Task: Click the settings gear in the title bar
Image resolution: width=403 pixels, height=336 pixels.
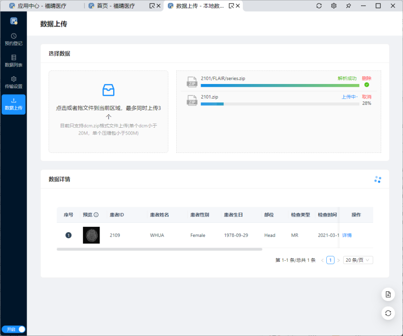Action: tap(334, 6)
